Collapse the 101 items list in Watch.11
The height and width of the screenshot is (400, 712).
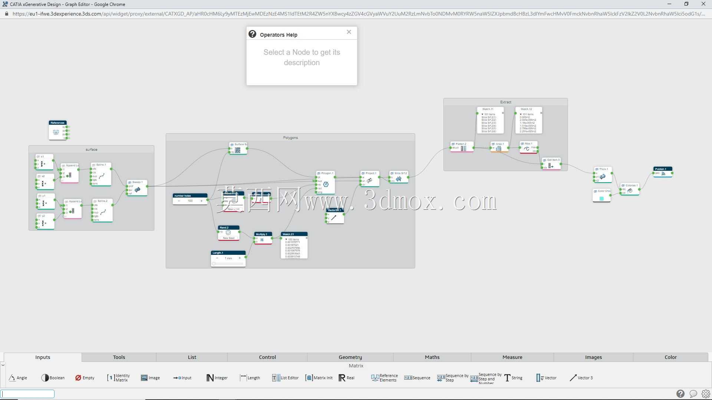tap(482, 114)
